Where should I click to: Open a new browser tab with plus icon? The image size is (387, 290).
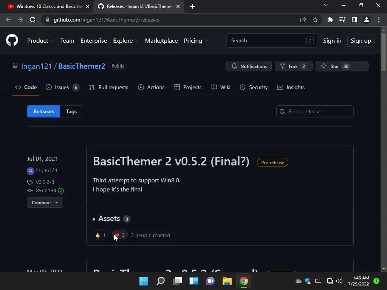point(192,6)
